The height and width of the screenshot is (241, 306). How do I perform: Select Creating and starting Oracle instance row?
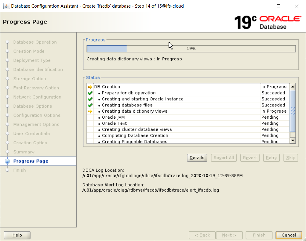coord(188,99)
